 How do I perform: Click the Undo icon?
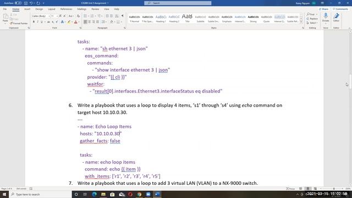tap(31, 3)
